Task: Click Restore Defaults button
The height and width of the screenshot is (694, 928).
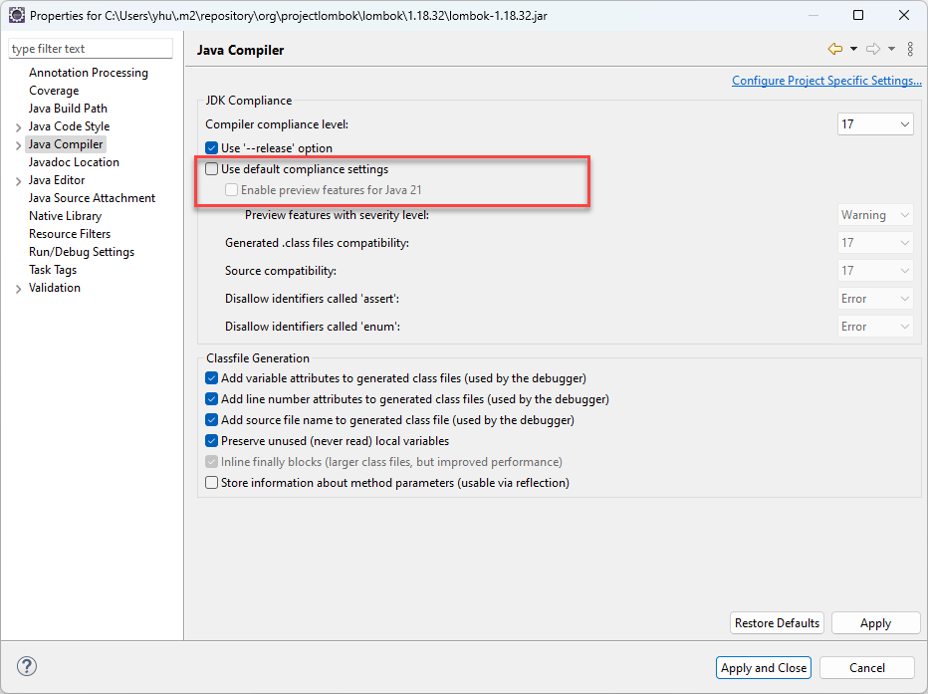Action: (777, 623)
